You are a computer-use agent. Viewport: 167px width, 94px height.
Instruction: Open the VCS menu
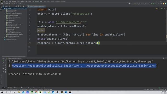click(33, 1)
